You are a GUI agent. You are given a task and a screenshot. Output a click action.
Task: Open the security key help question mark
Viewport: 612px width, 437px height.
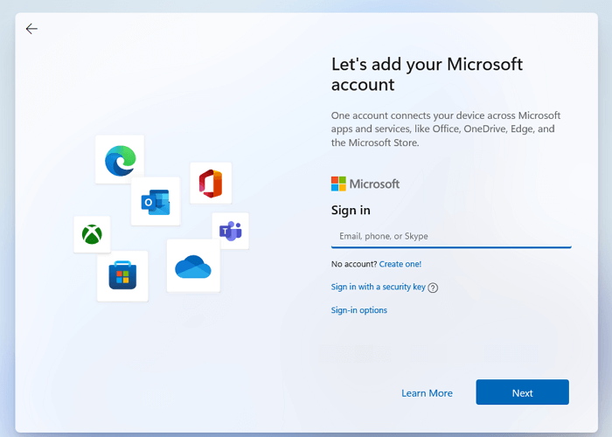click(x=433, y=288)
